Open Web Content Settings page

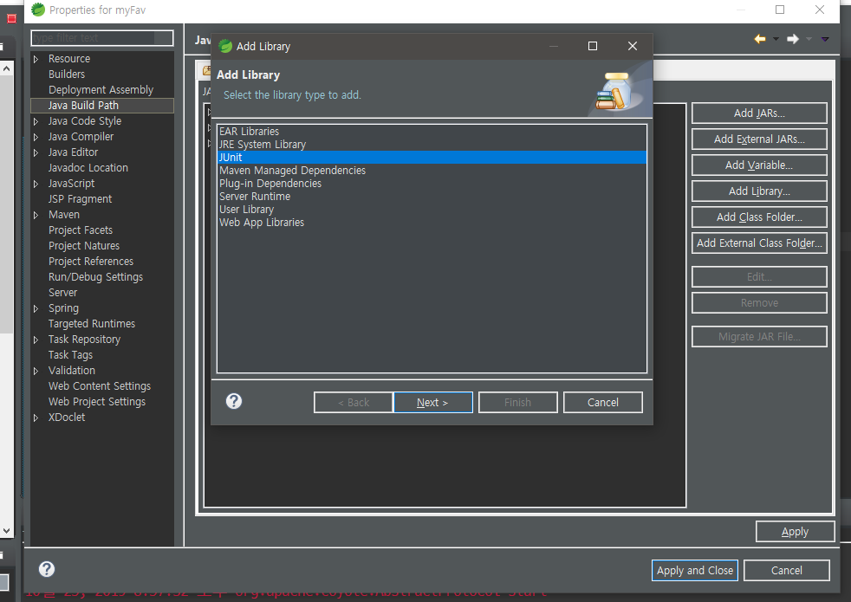100,386
